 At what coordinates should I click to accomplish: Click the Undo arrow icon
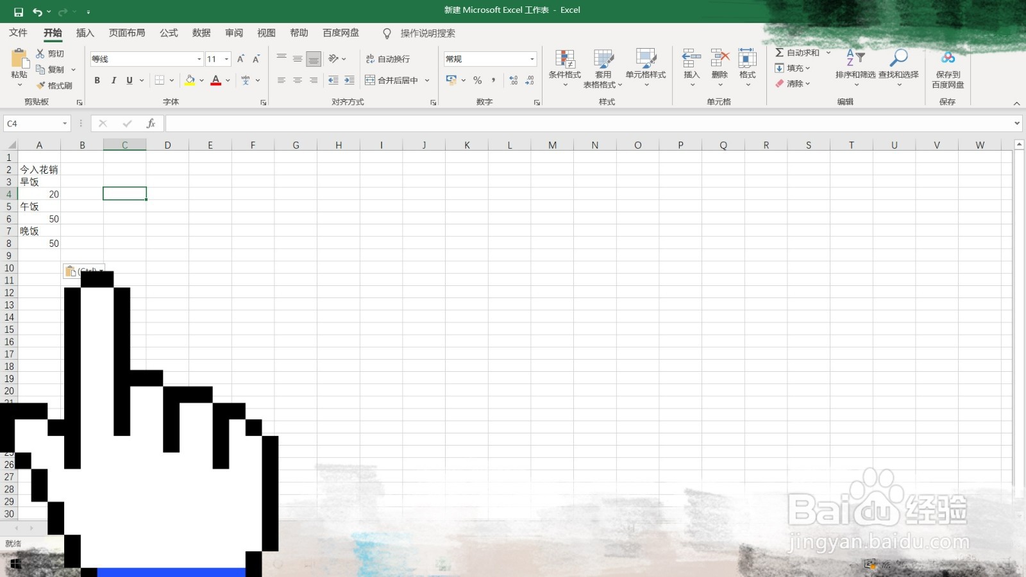(38, 12)
